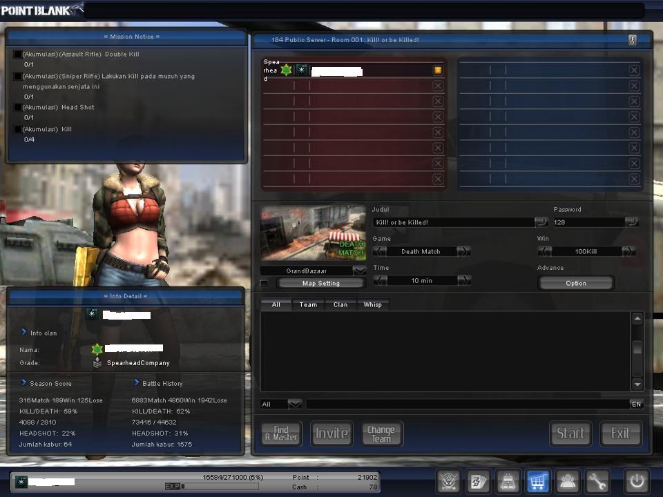Toggle the second blue team slot open/closed

pos(634,86)
